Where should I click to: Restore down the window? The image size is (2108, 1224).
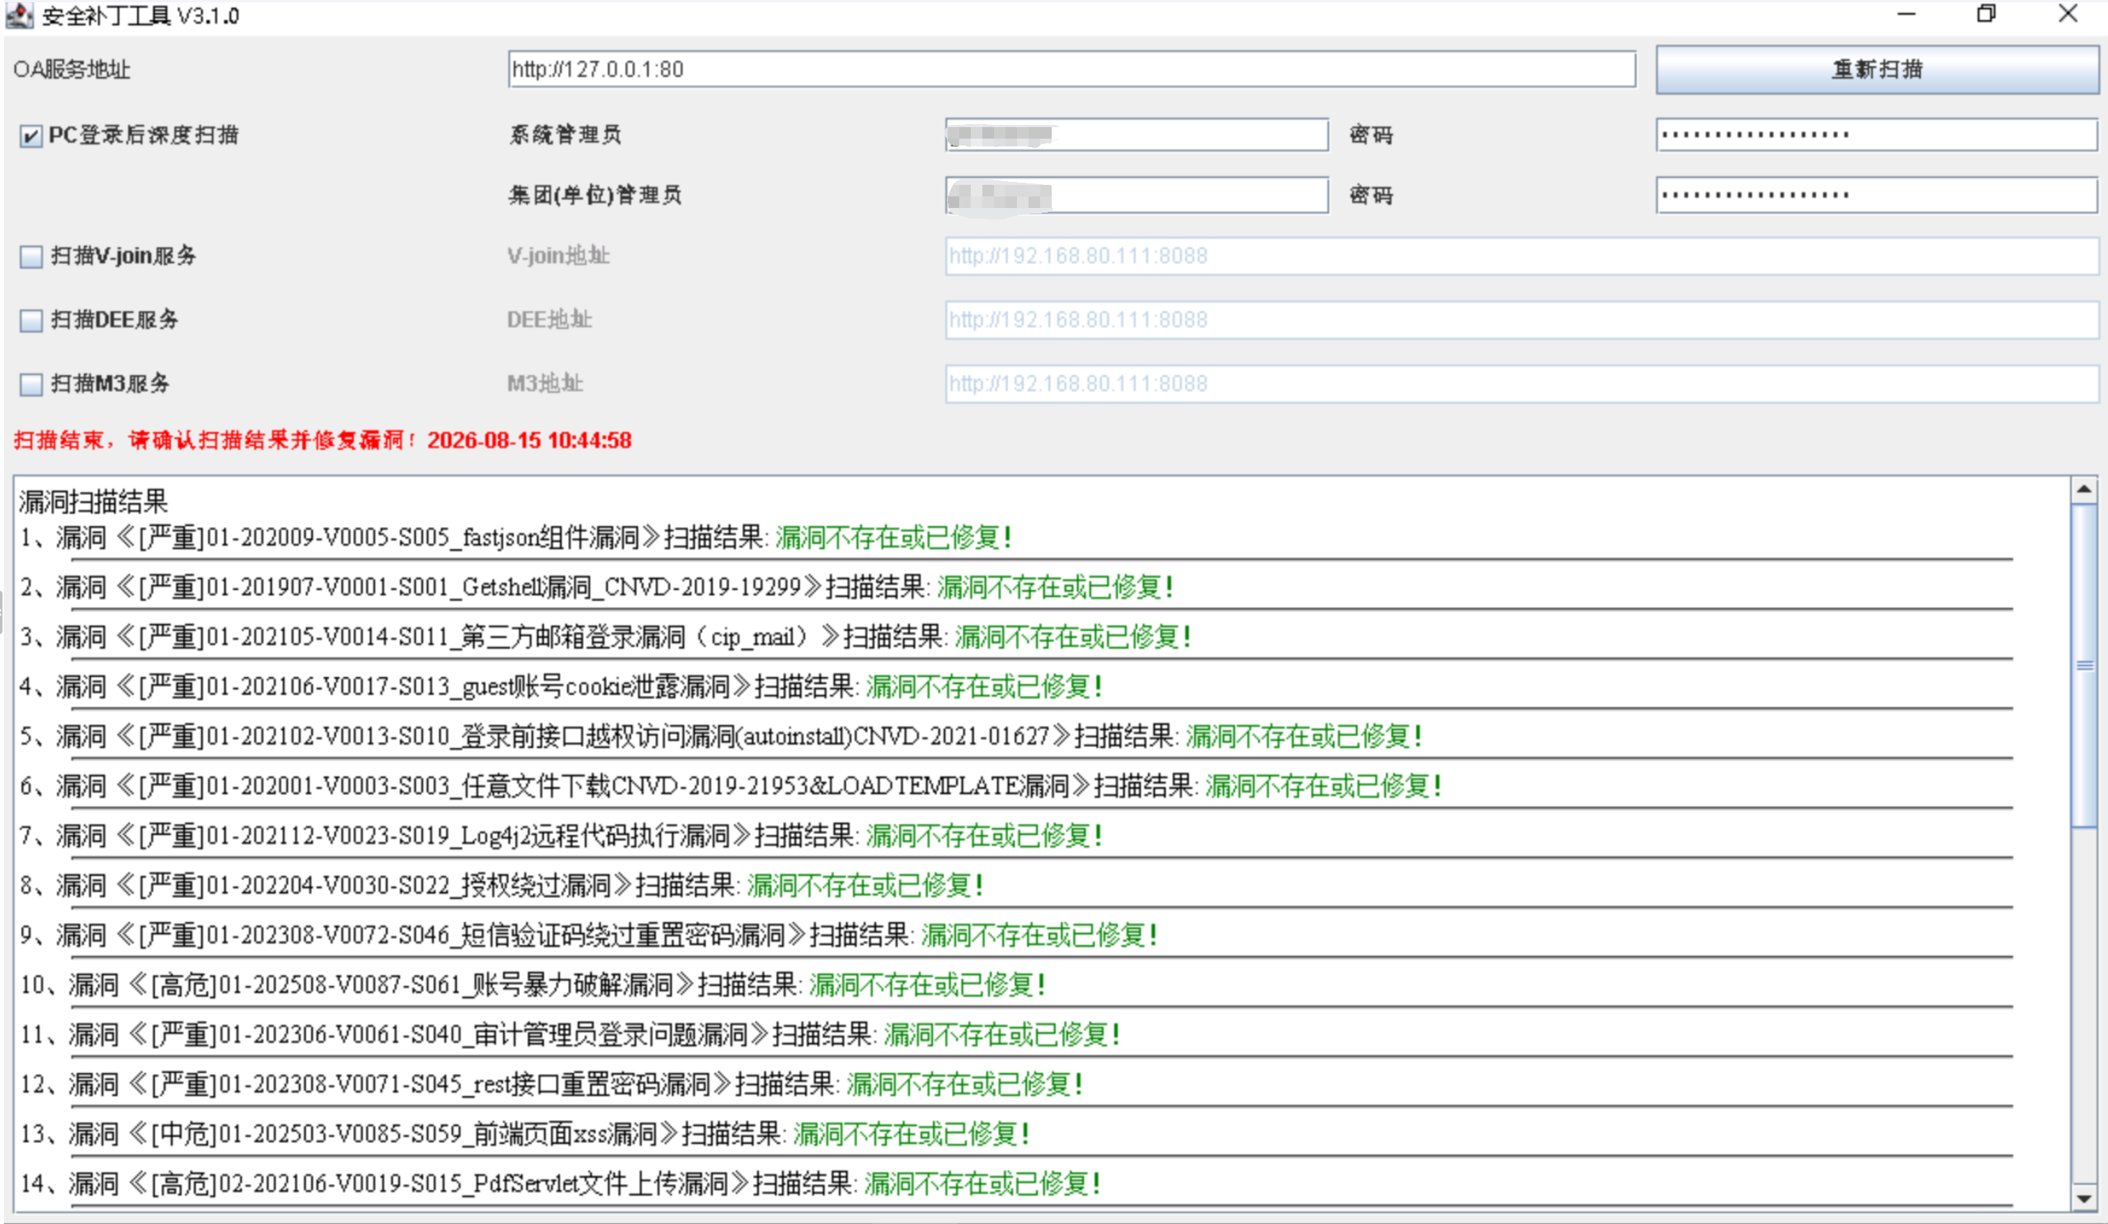tap(1985, 14)
